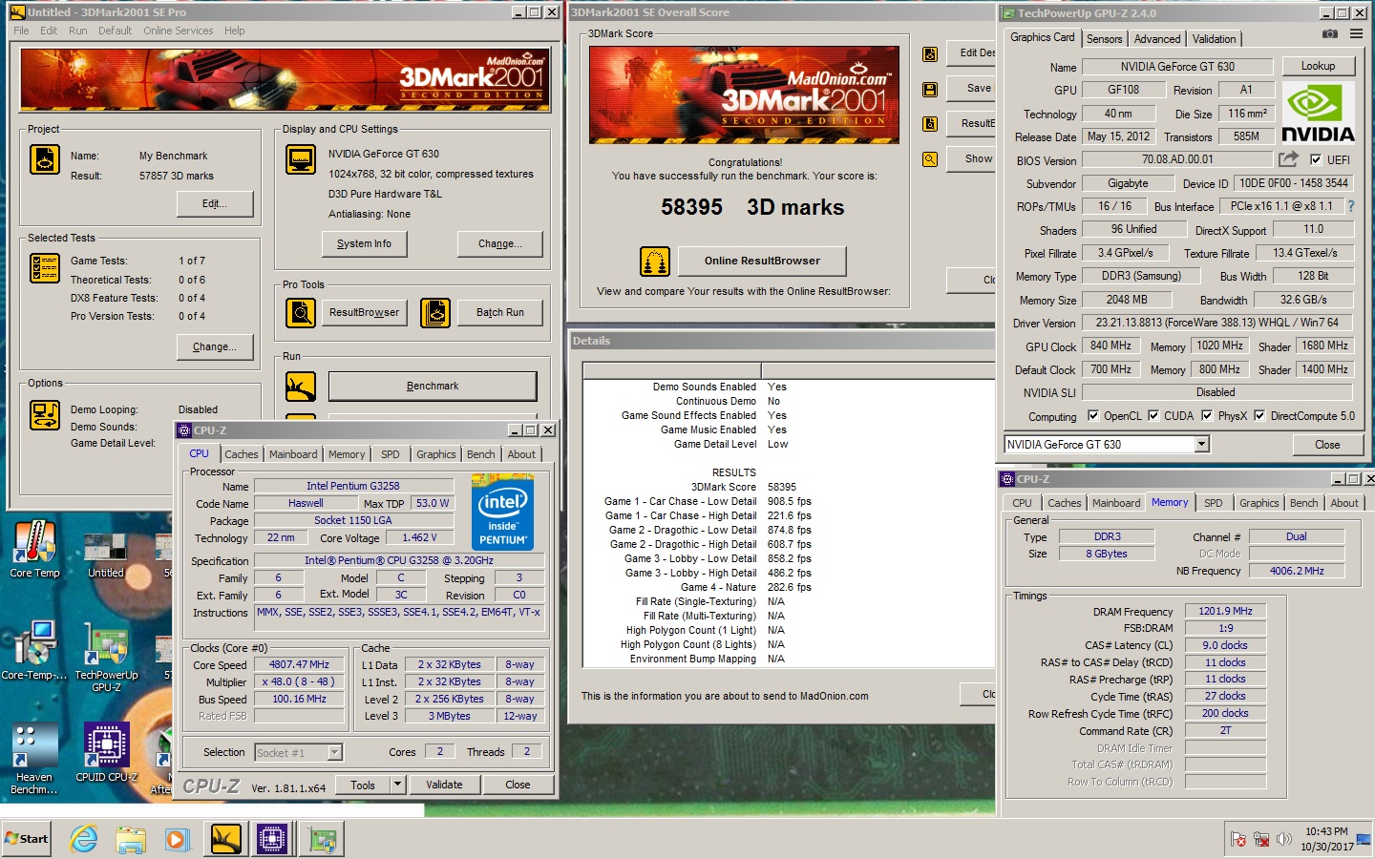
Task: Open Mainboard tab in front CPU-Z window
Action: point(293,454)
